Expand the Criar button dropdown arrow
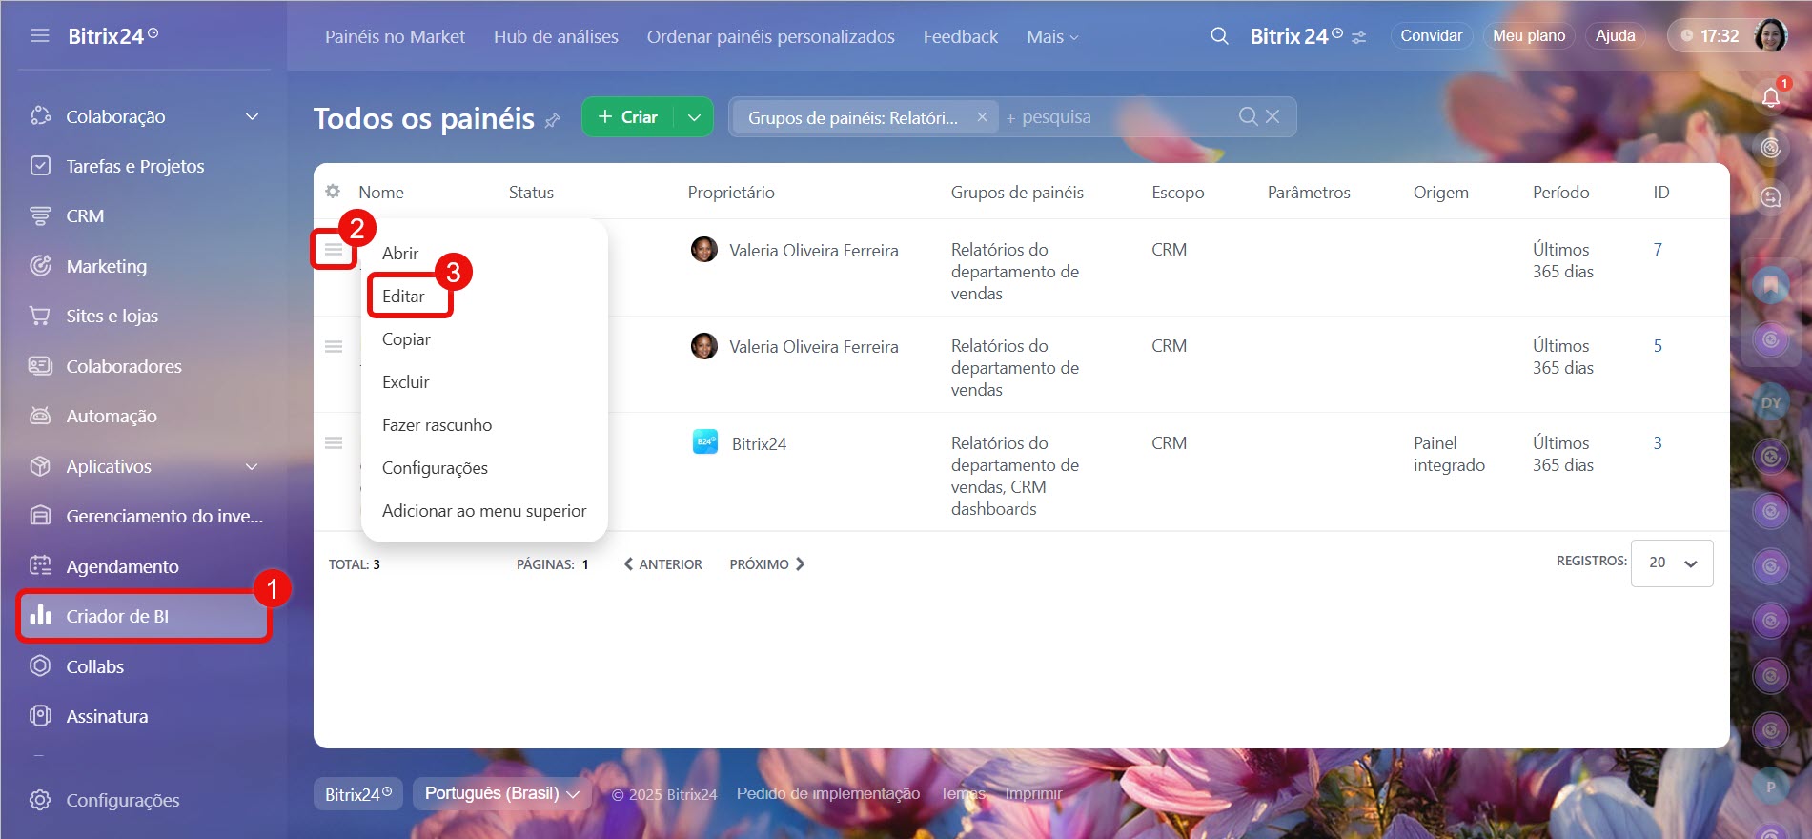Image resolution: width=1812 pixels, height=839 pixels. (694, 117)
